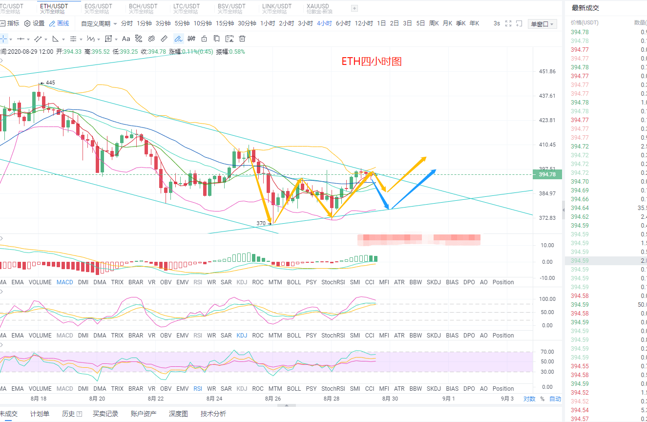The width and height of the screenshot is (647, 422).
Task: Open the 自定义周期 custom period dropdown
Action: pos(99,23)
